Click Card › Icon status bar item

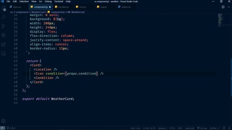point(135,128)
